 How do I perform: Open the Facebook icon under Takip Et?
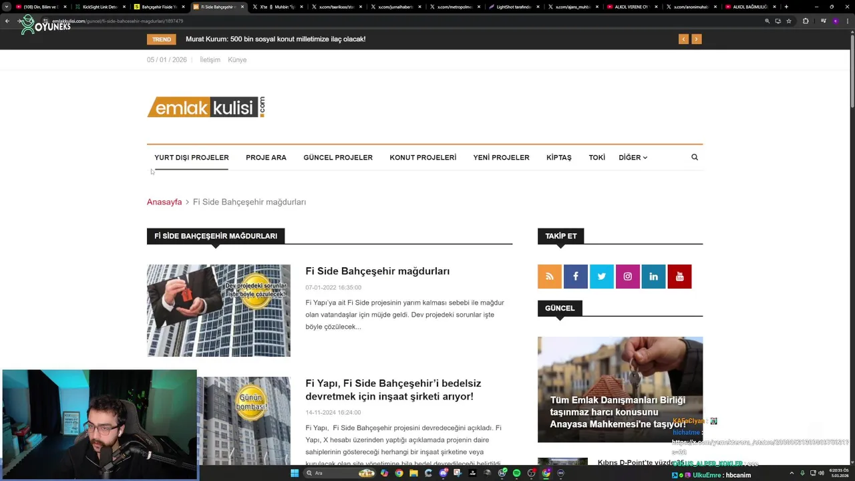pos(575,277)
